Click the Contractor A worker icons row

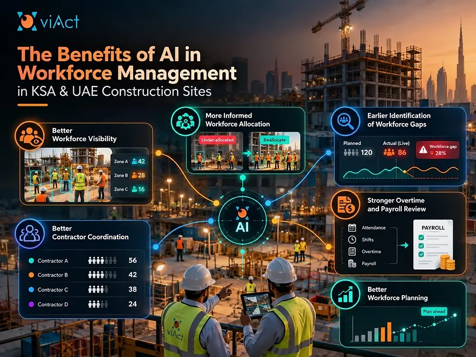[102, 260]
